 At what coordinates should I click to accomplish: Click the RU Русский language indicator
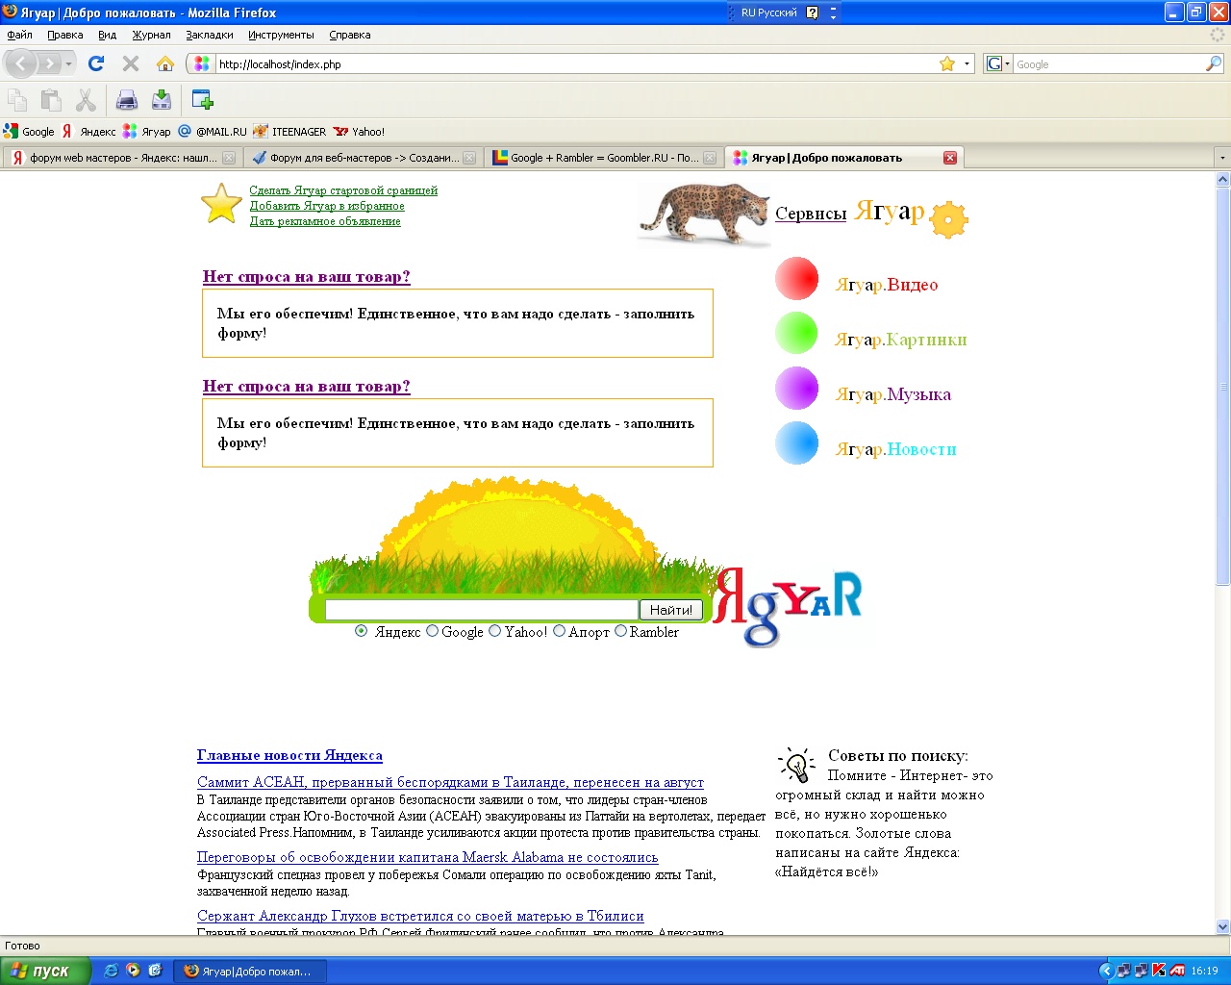768,13
